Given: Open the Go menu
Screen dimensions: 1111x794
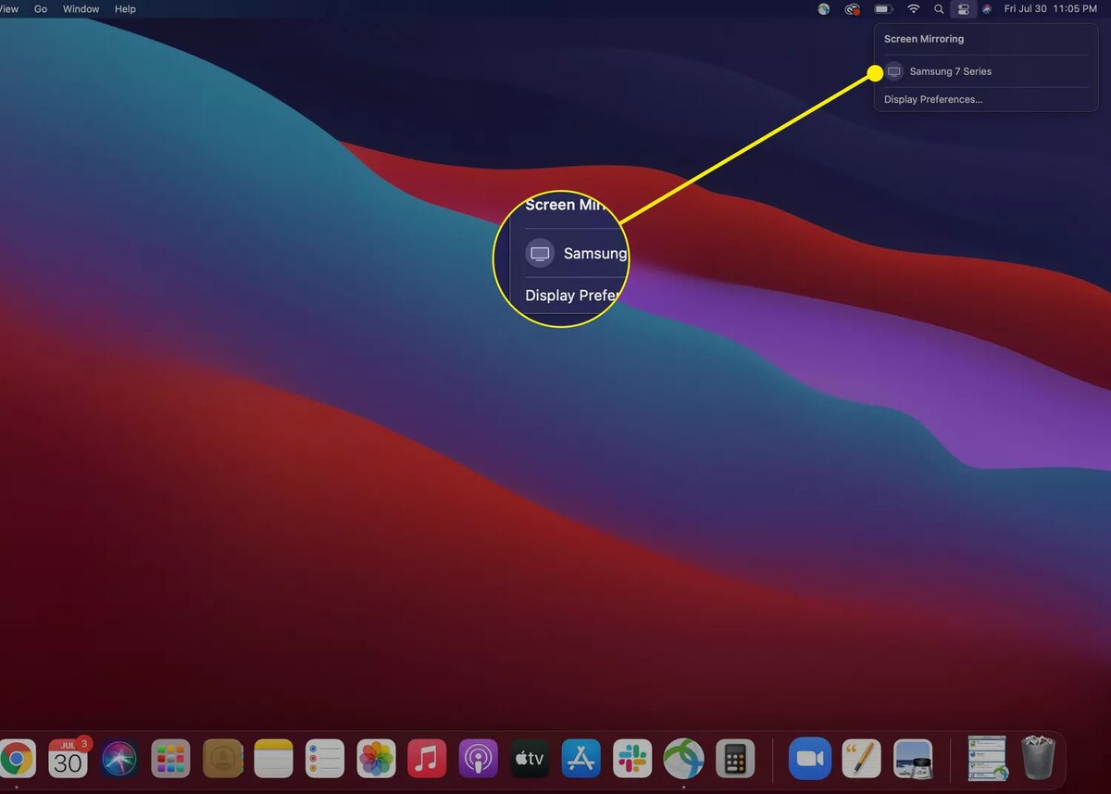Looking at the screenshot, I should (41, 9).
